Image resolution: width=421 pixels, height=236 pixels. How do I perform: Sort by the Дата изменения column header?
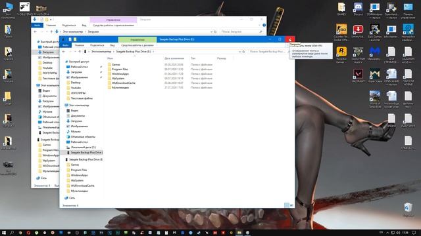[x=174, y=58]
